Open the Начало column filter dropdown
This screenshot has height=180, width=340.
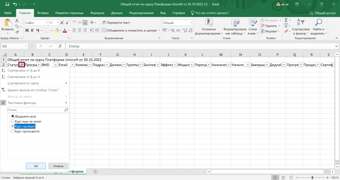point(248,65)
